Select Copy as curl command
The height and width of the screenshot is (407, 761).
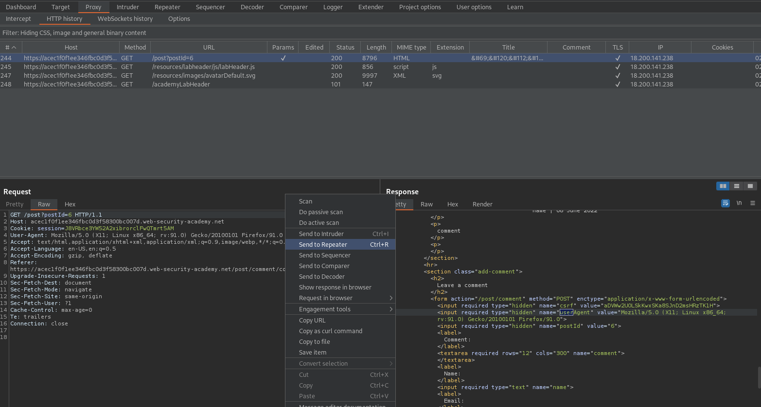[340, 331]
